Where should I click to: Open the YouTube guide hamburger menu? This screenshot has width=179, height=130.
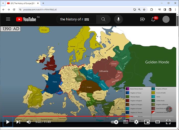click(x=8, y=19)
